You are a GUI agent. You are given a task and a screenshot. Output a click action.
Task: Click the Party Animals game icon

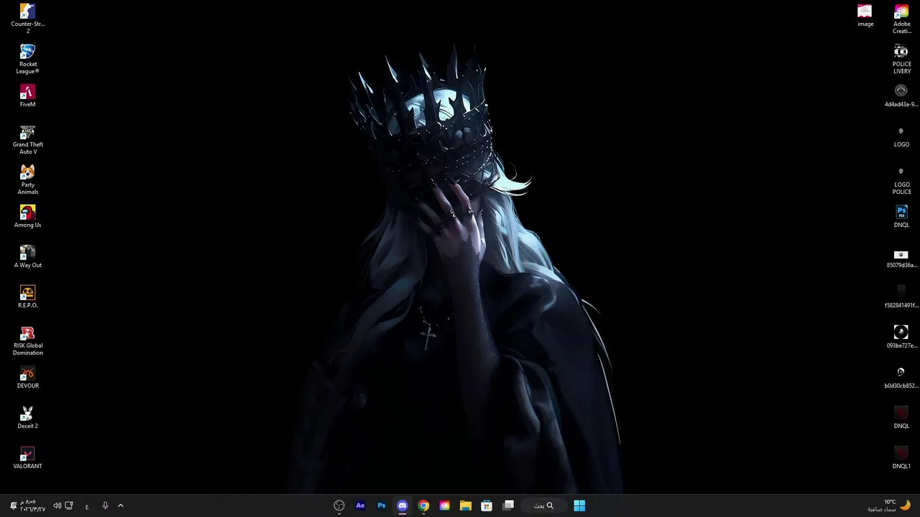27,180
